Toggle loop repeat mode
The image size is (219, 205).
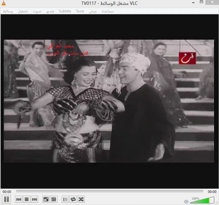pyautogui.click(x=73, y=199)
